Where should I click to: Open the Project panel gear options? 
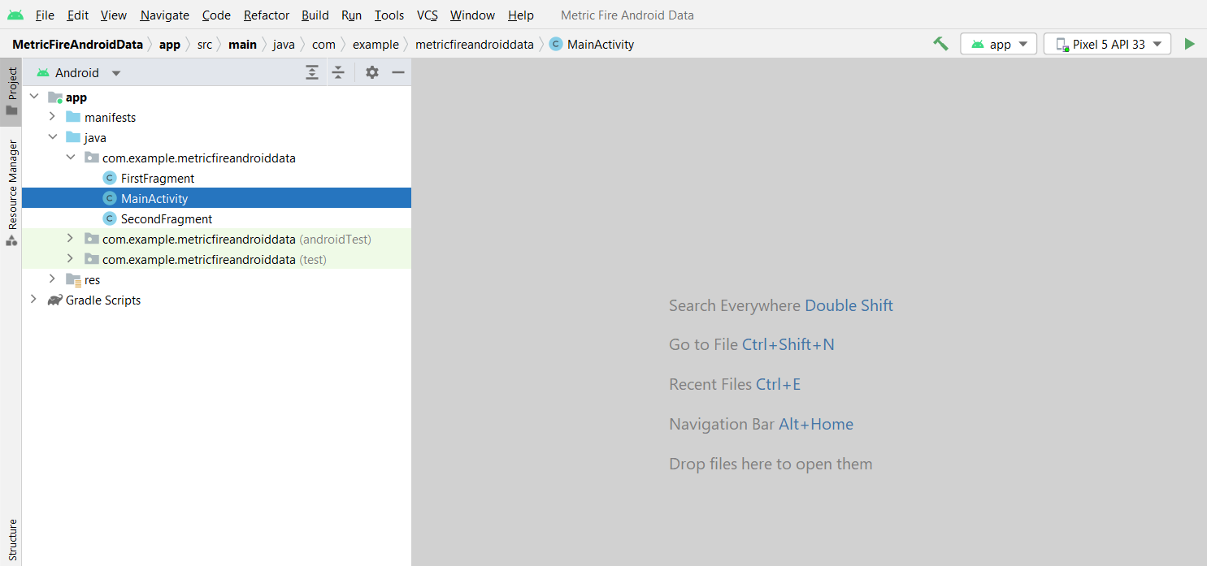(x=372, y=72)
